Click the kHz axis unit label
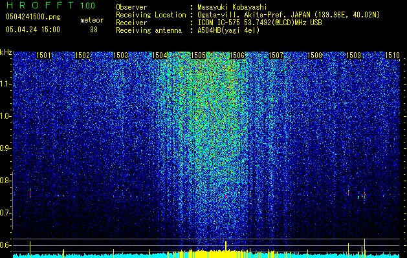This screenshot has width=407, height=258. click(6, 52)
